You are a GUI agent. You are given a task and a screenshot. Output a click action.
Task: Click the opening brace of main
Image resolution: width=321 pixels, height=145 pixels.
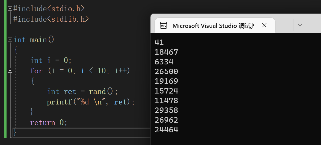[x=16, y=50]
